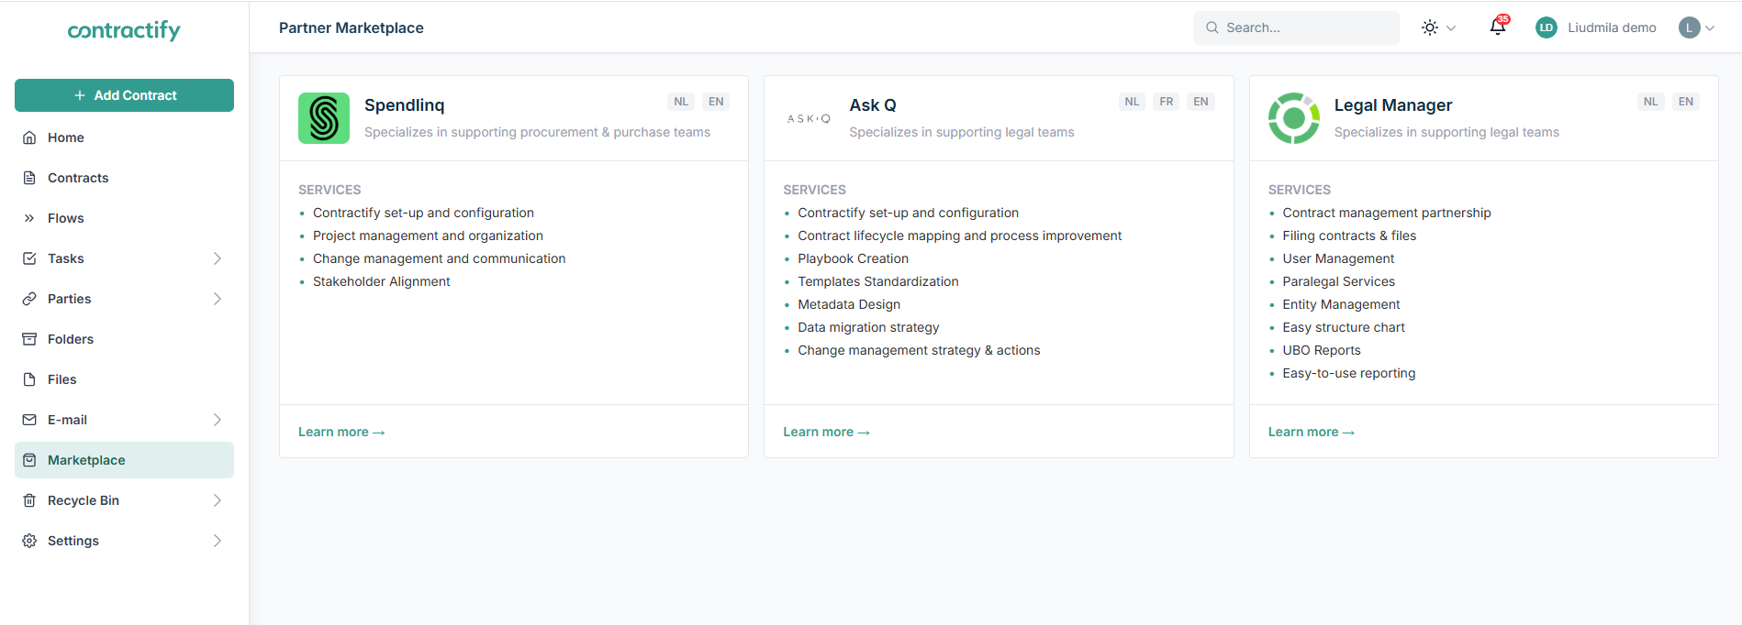Follow Learn more link under Legal Manager

click(1311, 432)
